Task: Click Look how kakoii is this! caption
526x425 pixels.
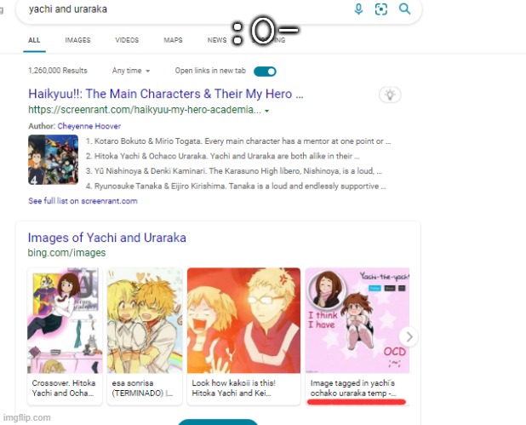Action: coord(234,388)
